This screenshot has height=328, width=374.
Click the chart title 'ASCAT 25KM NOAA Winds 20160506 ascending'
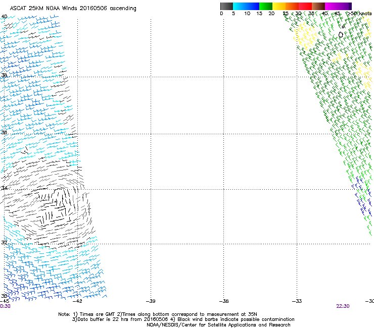click(x=73, y=9)
